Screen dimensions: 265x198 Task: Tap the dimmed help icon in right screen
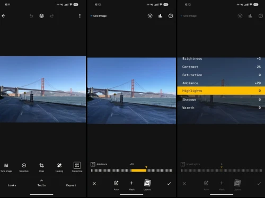(261, 16)
